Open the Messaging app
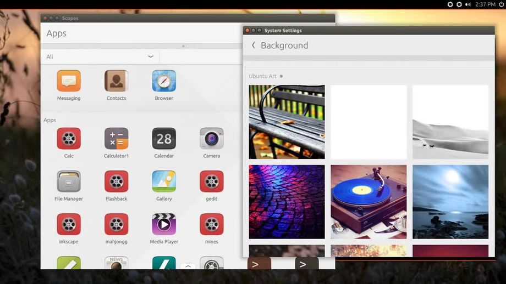This screenshot has height=284, width=506. [x=69, y=81]
